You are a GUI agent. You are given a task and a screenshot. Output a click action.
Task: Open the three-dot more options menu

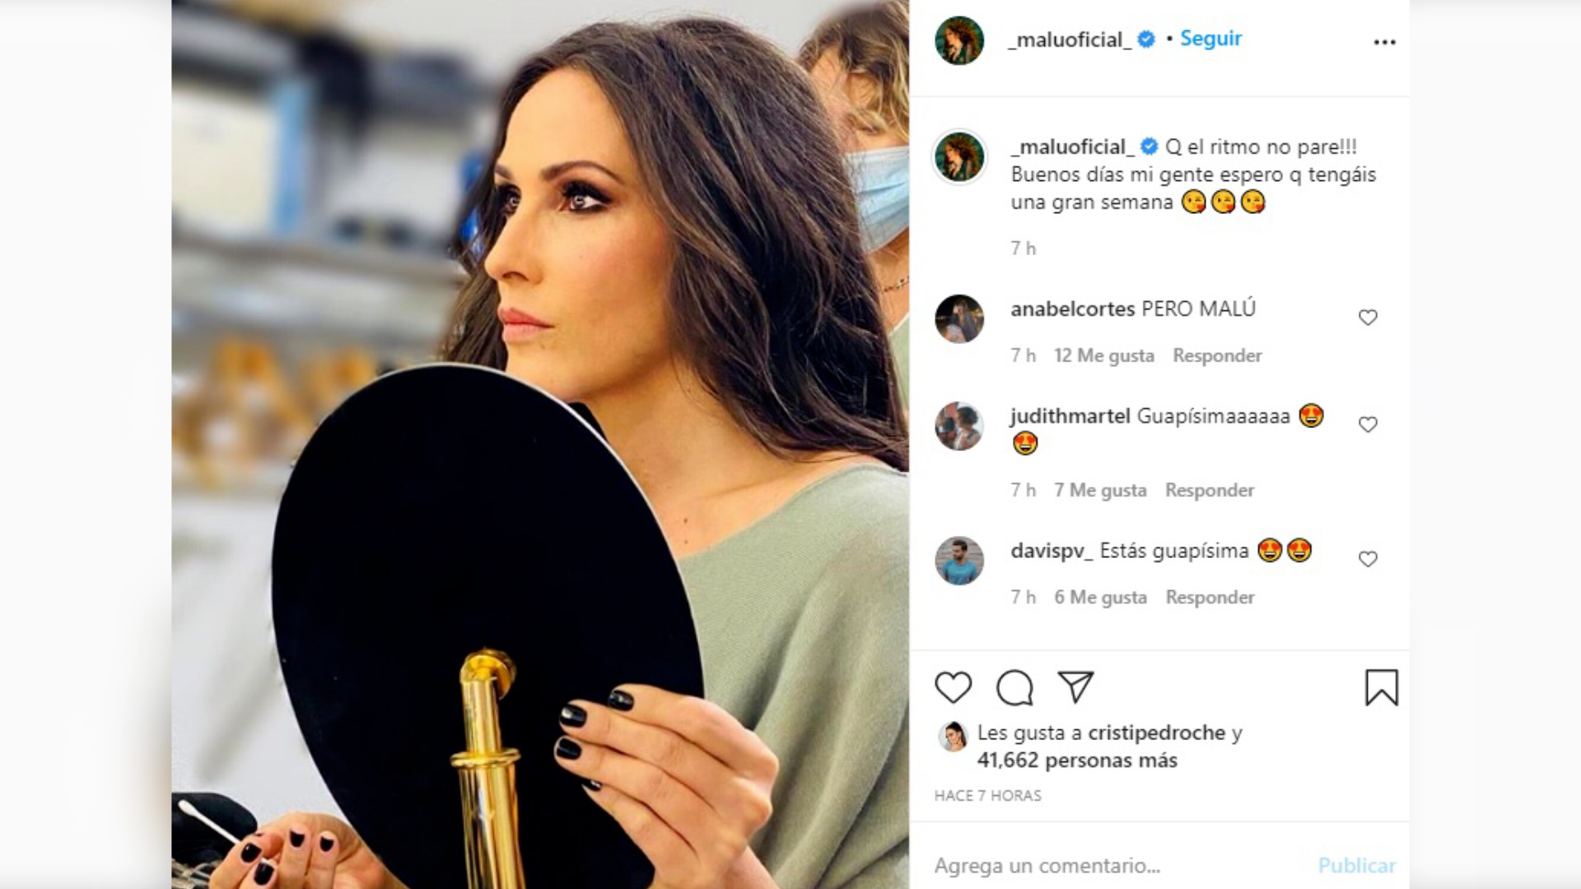click(1384, 42)
